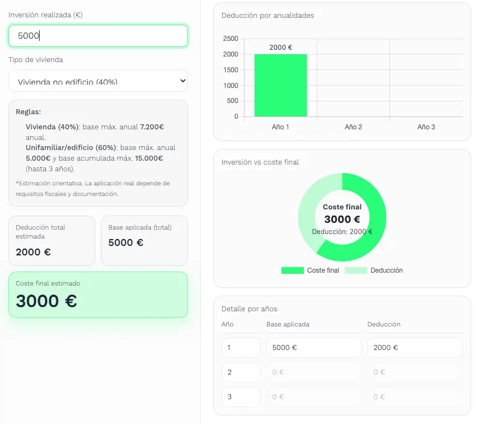The height and width of the screenshot is (425, 479).
Task: Click the Inversión realizada input field
Action: click(98, 36)
